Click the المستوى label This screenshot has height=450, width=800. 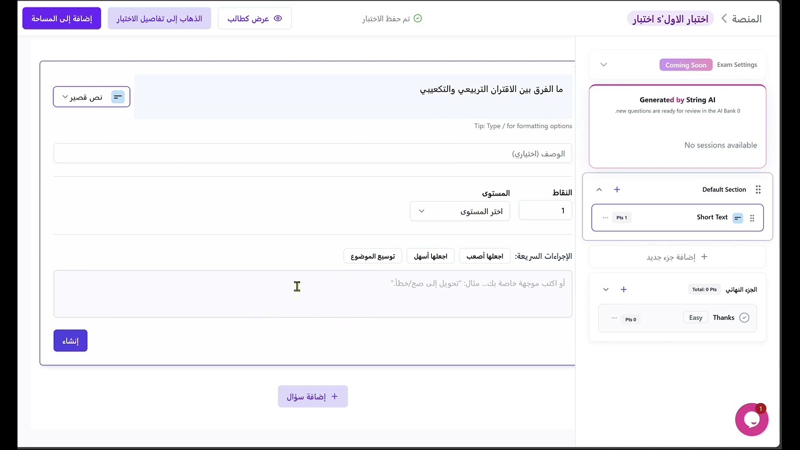click(x=496, y=192)
